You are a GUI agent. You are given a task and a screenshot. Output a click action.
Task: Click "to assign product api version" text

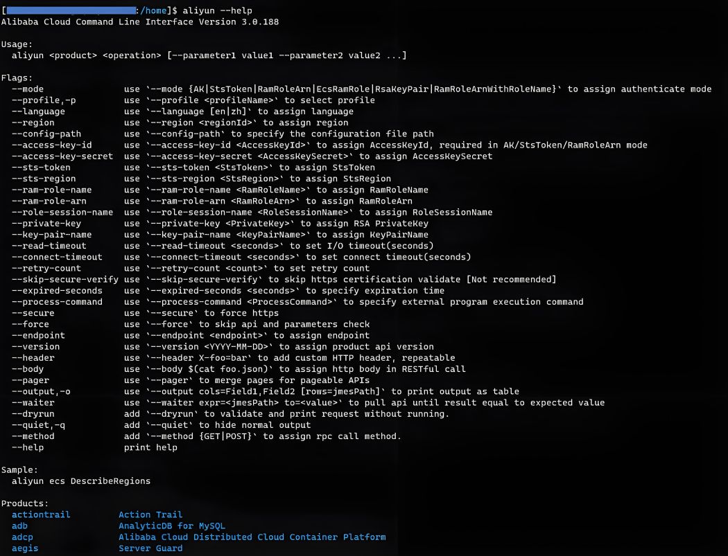point(356,346)
